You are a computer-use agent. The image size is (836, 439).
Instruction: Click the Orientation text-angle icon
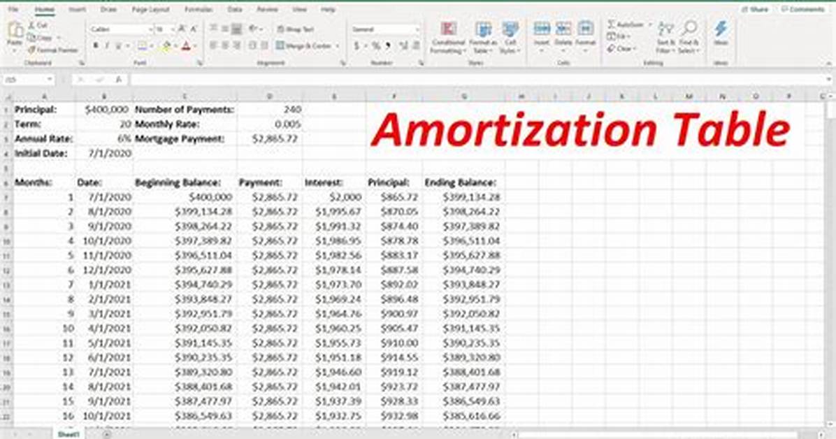tap(254, 29)
